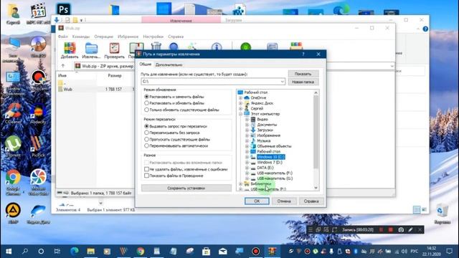The image size is (459, 258).
Task: Click the up-arrow icon beside WinRAR address bar
Action: pyautogui.click(x=63, y=66)
